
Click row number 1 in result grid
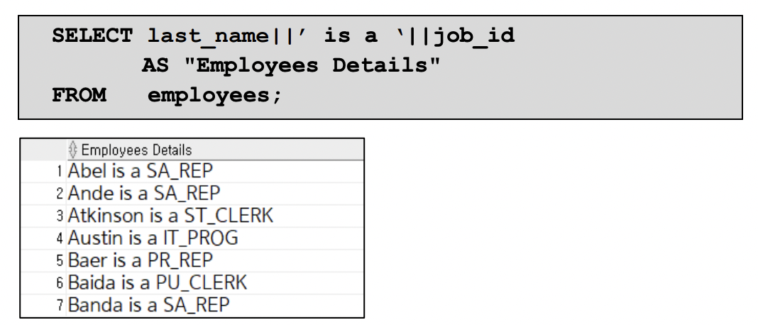(60, 171)
